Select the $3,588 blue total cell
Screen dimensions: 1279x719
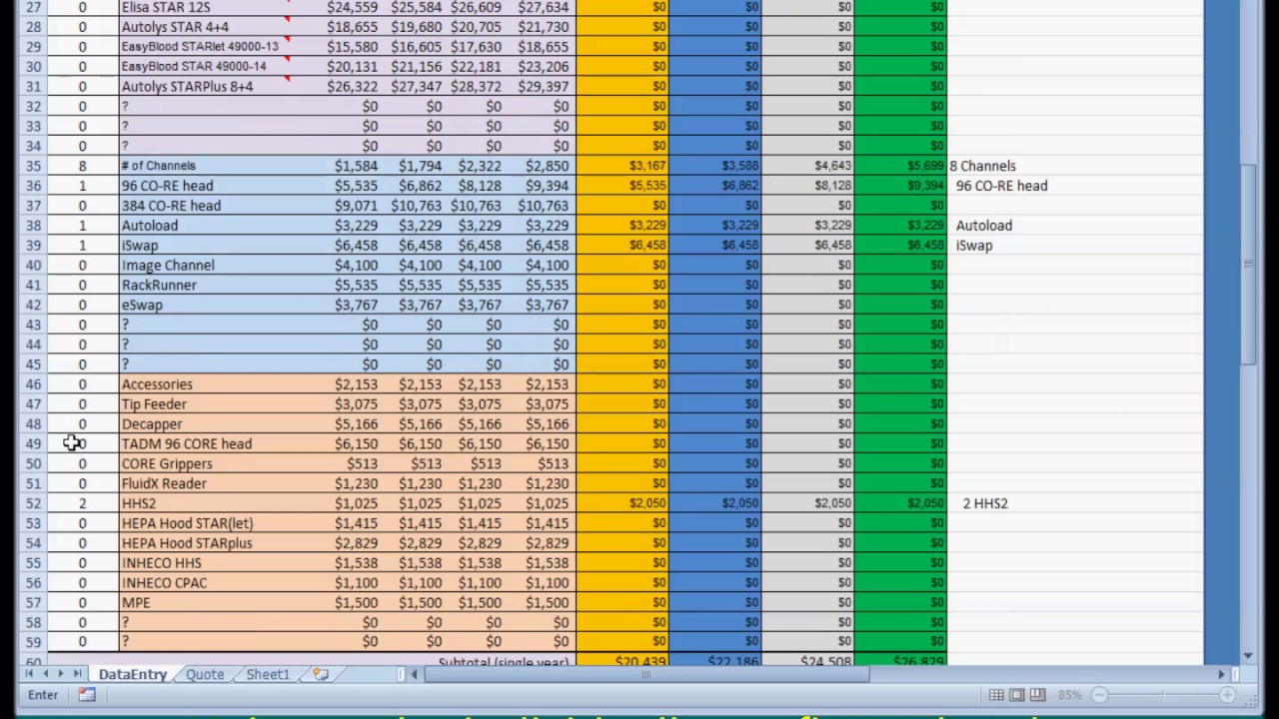[x=715, y=166]
